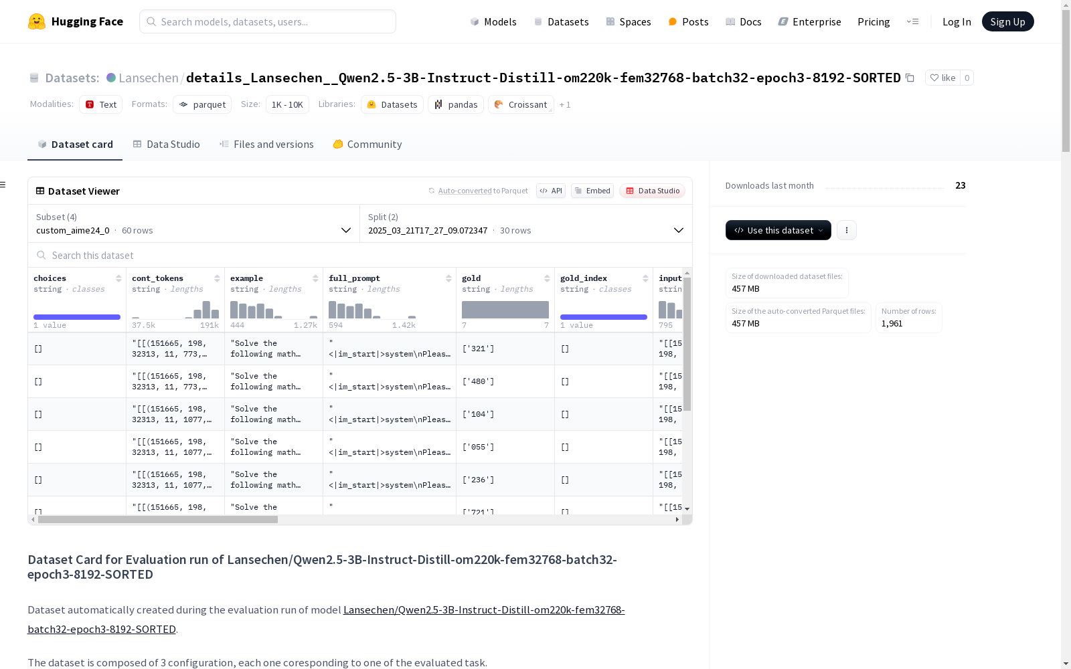Expand the Split dropdown selector
Screen dimensions: 1071x669
coord(526,223)
